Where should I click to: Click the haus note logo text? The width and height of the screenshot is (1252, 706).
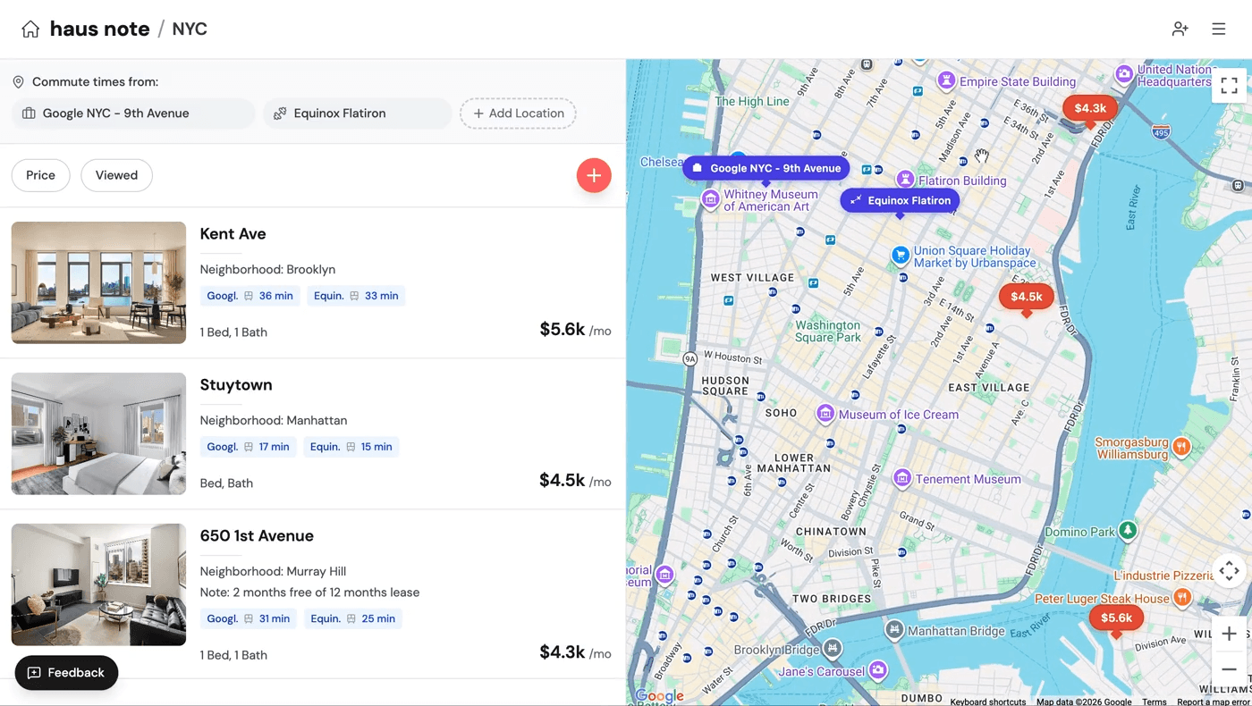99,29
